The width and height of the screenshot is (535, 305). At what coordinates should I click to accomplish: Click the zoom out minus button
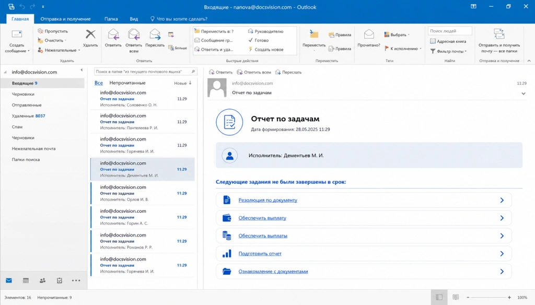[468, 297]
